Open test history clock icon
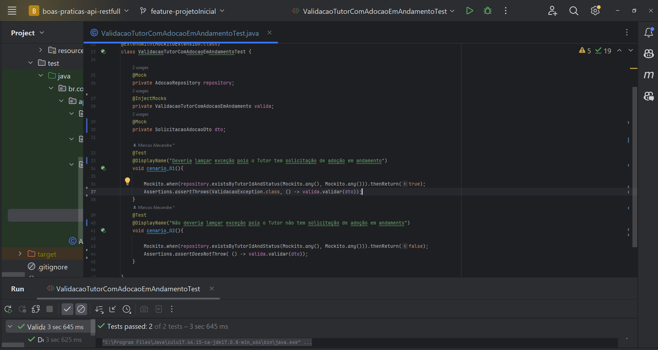Viewport: 658px width, 350px height. (127, 309)
